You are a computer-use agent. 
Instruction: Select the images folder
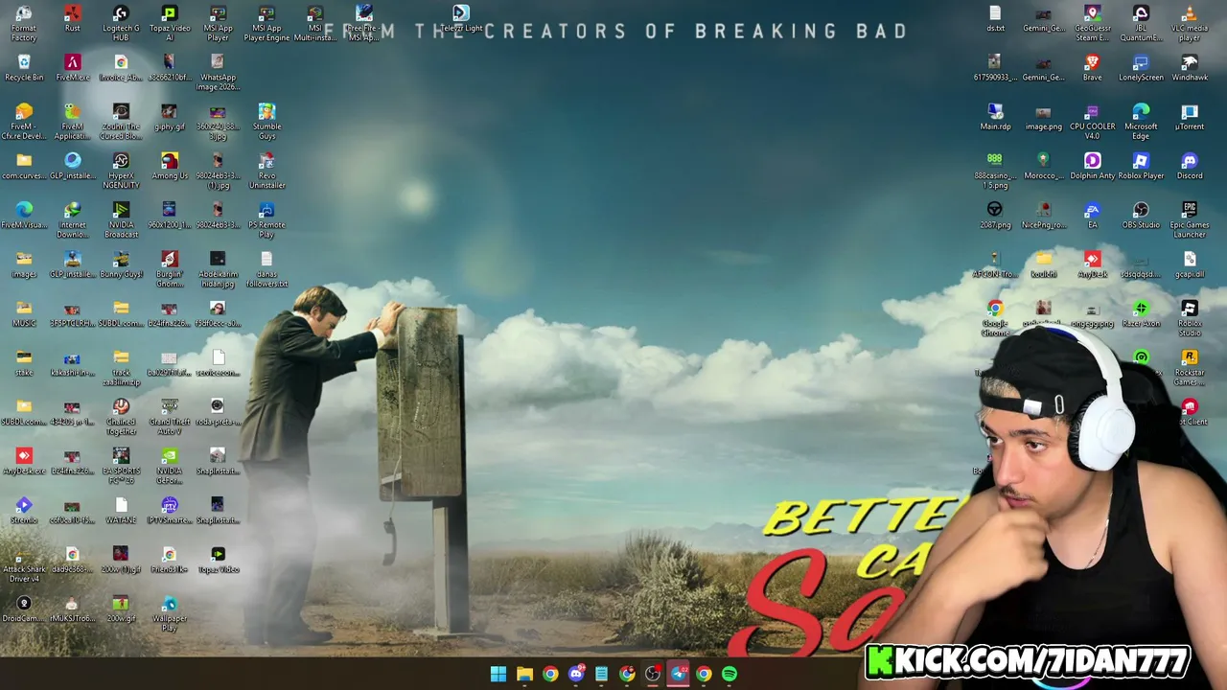(x=24, y=264)
